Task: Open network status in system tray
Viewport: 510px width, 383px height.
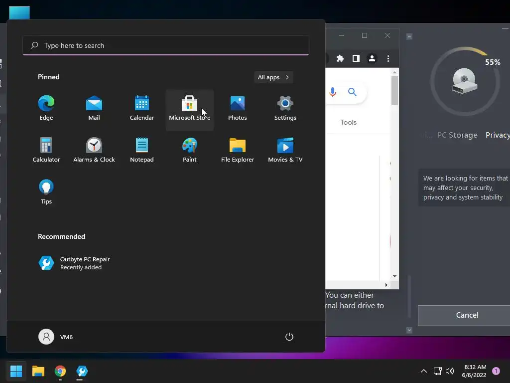Action: (438, 371)
